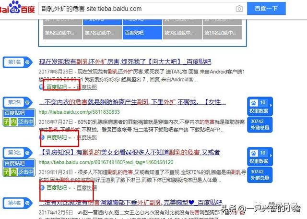307x219 pixels.
Task: Click 泛击中 tag under 第3名
Action: (x=26, y=172)
